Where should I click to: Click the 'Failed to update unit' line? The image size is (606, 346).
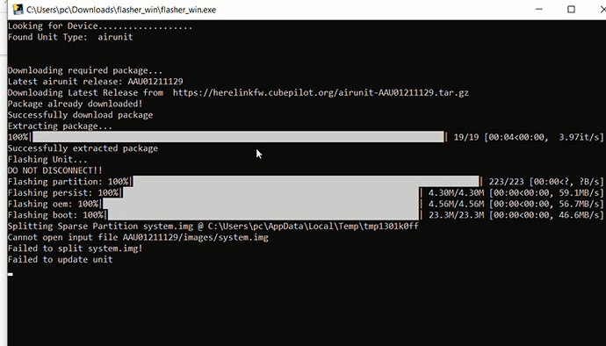pos(61,259)
